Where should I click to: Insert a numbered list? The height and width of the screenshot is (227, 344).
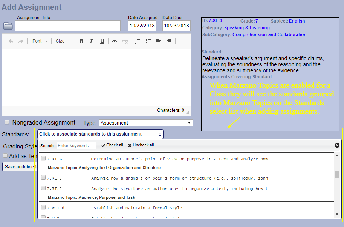click(138, 41)
